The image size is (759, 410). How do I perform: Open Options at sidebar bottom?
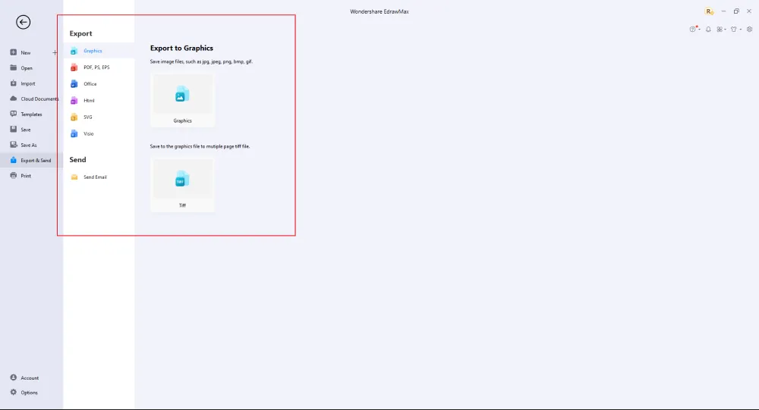[x=29, y=393]
